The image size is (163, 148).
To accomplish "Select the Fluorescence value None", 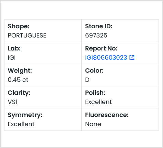I will tap(93, 124).
